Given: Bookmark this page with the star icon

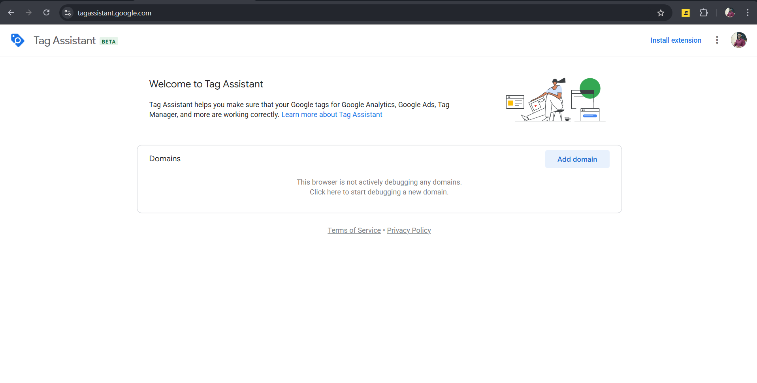Looking at the screenshot, I should coord(661,13).
